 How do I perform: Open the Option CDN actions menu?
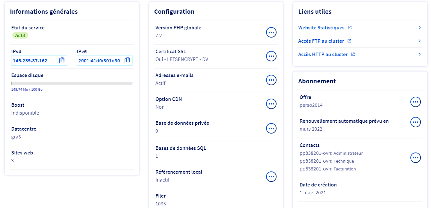coord(271,104)
